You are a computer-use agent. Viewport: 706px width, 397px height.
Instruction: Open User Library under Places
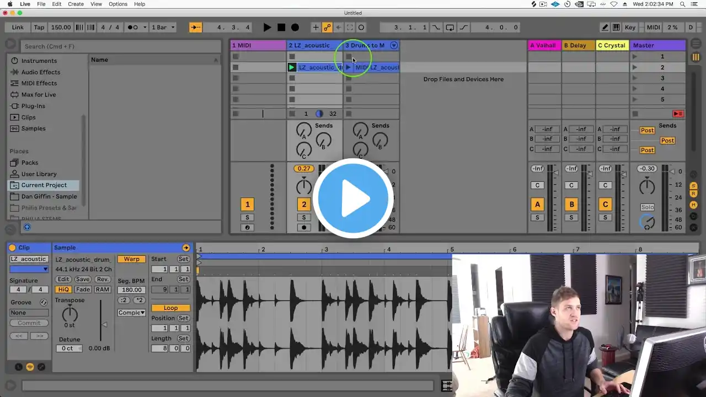(39, 174)
